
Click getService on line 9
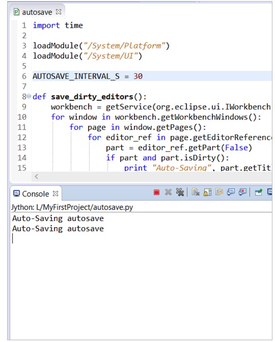coord(129,107)
